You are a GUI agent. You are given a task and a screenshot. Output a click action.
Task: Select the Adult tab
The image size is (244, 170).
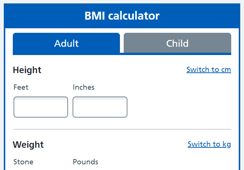click(66, 43)
